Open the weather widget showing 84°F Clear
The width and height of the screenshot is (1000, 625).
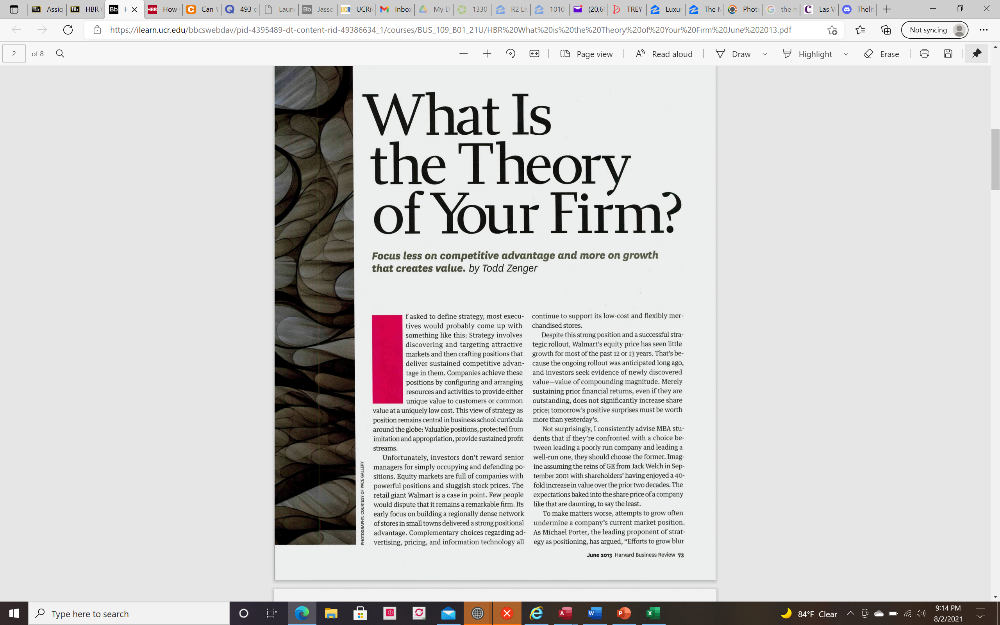coord(809,613)
